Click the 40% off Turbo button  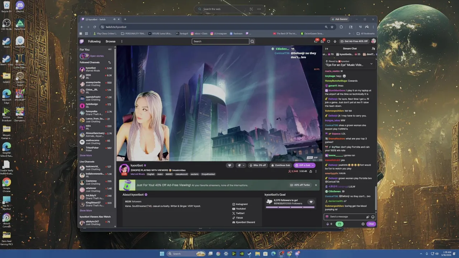coord(300,185)
